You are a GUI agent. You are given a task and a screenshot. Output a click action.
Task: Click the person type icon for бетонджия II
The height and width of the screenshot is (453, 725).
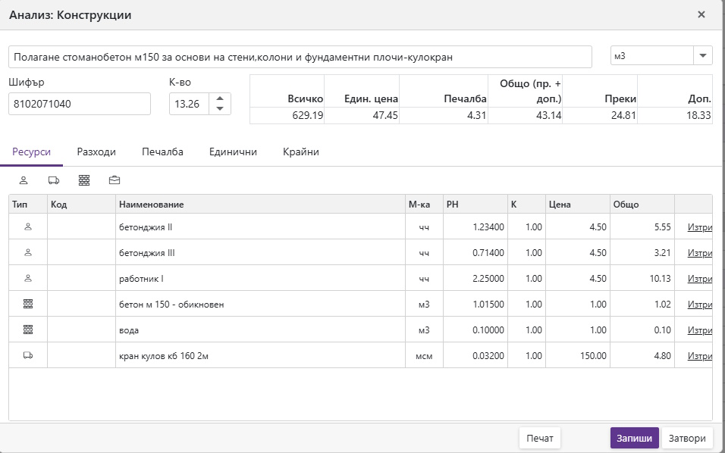pos(28,227)
